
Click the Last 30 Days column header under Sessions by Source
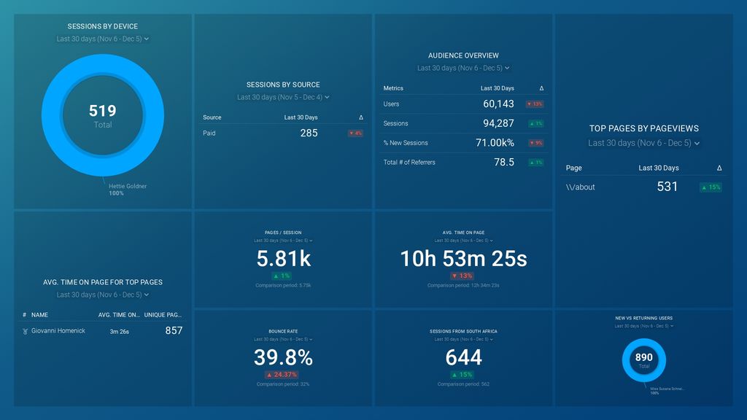click(299, 118)
